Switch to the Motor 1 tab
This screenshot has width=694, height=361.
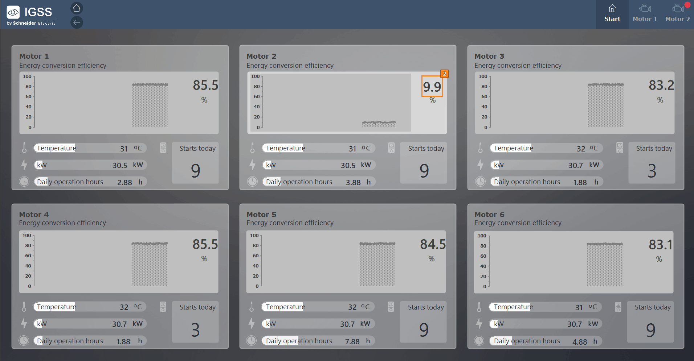click(x=645, y=14)
